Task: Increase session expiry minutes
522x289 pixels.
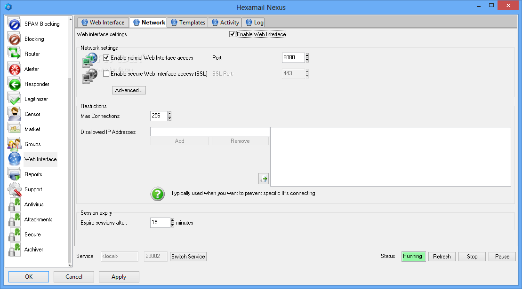Action: click(x=172, y=220)
